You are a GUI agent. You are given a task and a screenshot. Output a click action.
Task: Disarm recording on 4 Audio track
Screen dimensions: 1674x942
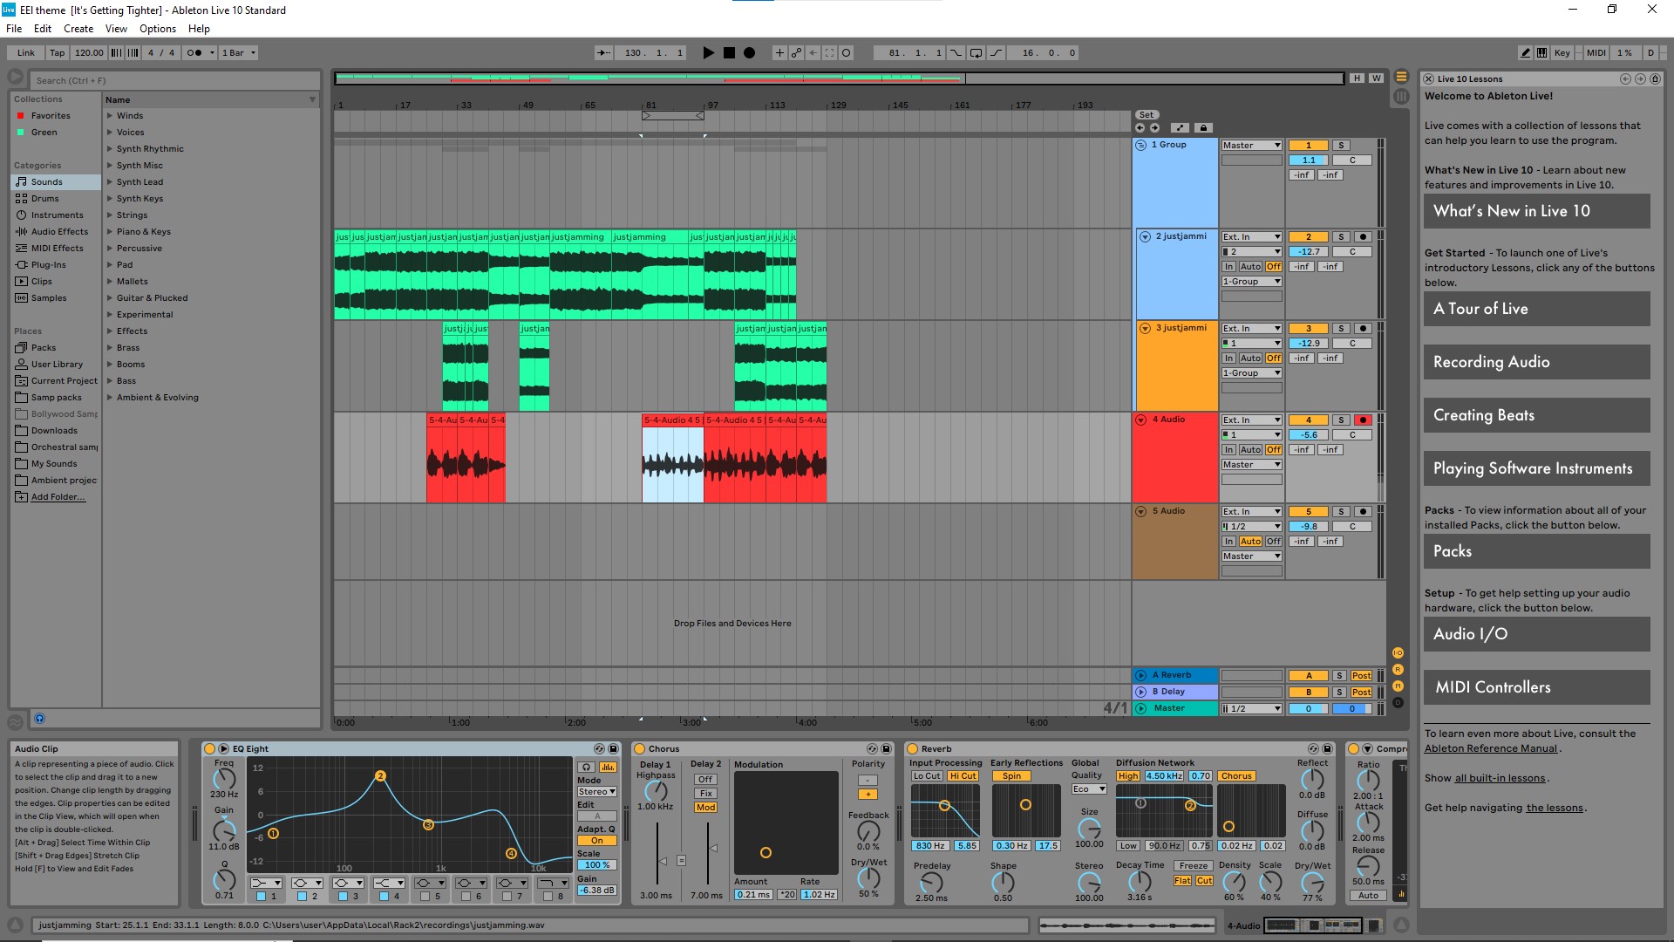click(x=1363, y=420)
